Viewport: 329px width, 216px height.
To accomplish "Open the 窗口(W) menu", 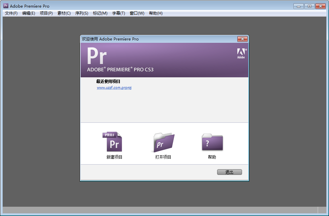I will pyautogui.click(x=137, y=13).
